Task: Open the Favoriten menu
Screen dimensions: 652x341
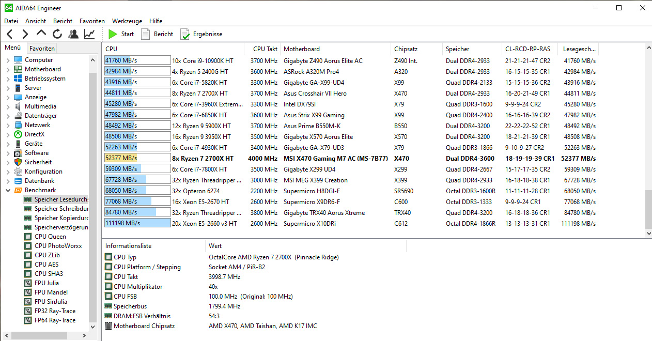Action: pos(92,21)
